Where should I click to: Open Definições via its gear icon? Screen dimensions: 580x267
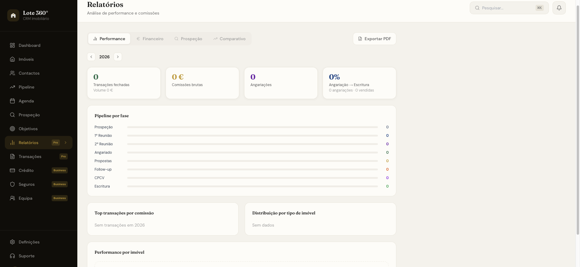tap(12, 242)
